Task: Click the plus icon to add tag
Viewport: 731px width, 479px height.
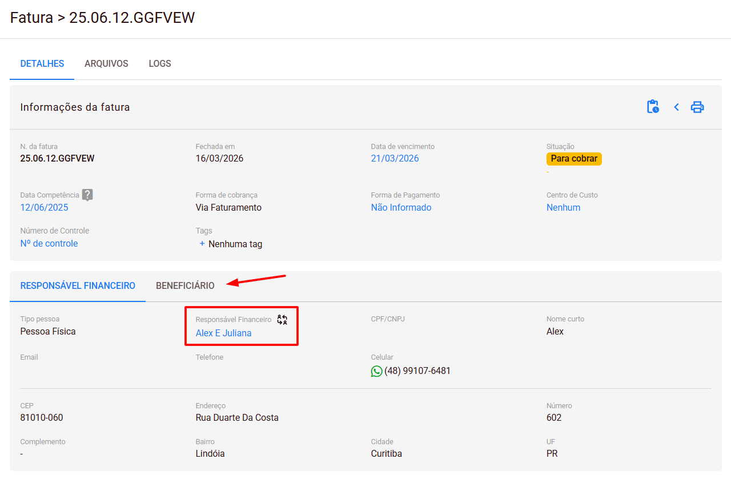Action: click(202, 244)
